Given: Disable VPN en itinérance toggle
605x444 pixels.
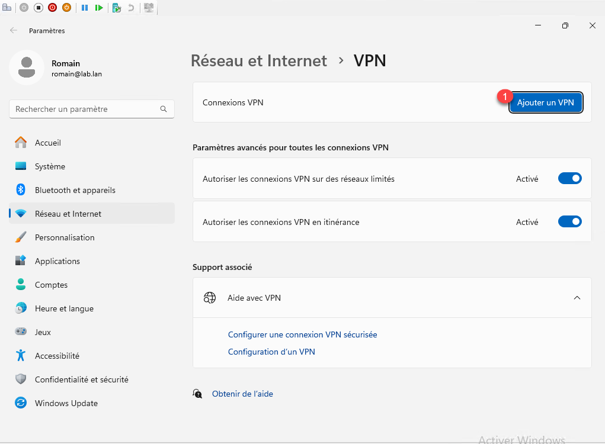Looking at the screenshot, I should pyautogui.click(x=569, y=222).
